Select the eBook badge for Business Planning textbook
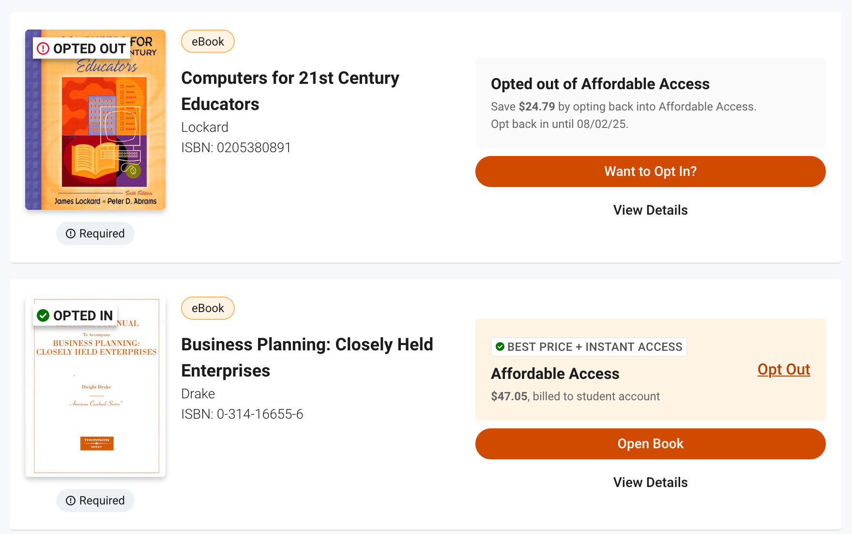The height and width of the screenshot is (534, 852). pos(207,308)
